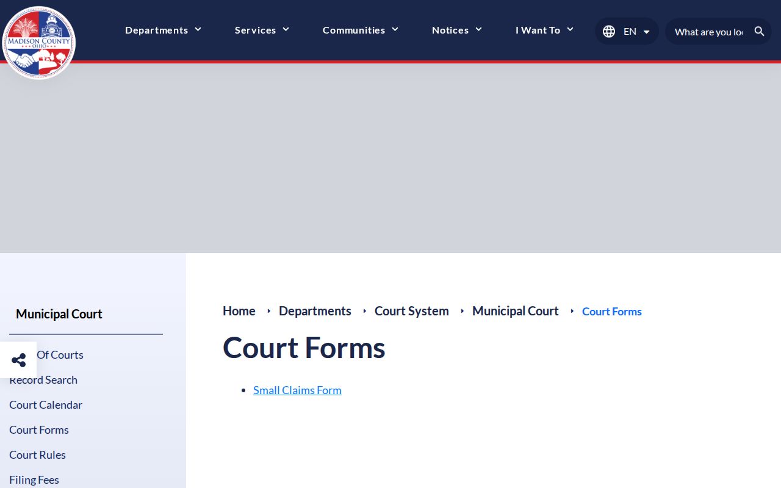Open Court Rules in the sidebar
The image size is (781, 488).
37,454
